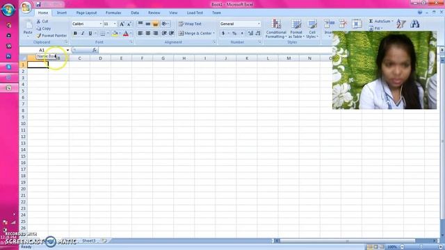Open Conditional Formatting menu

(276, 28)
